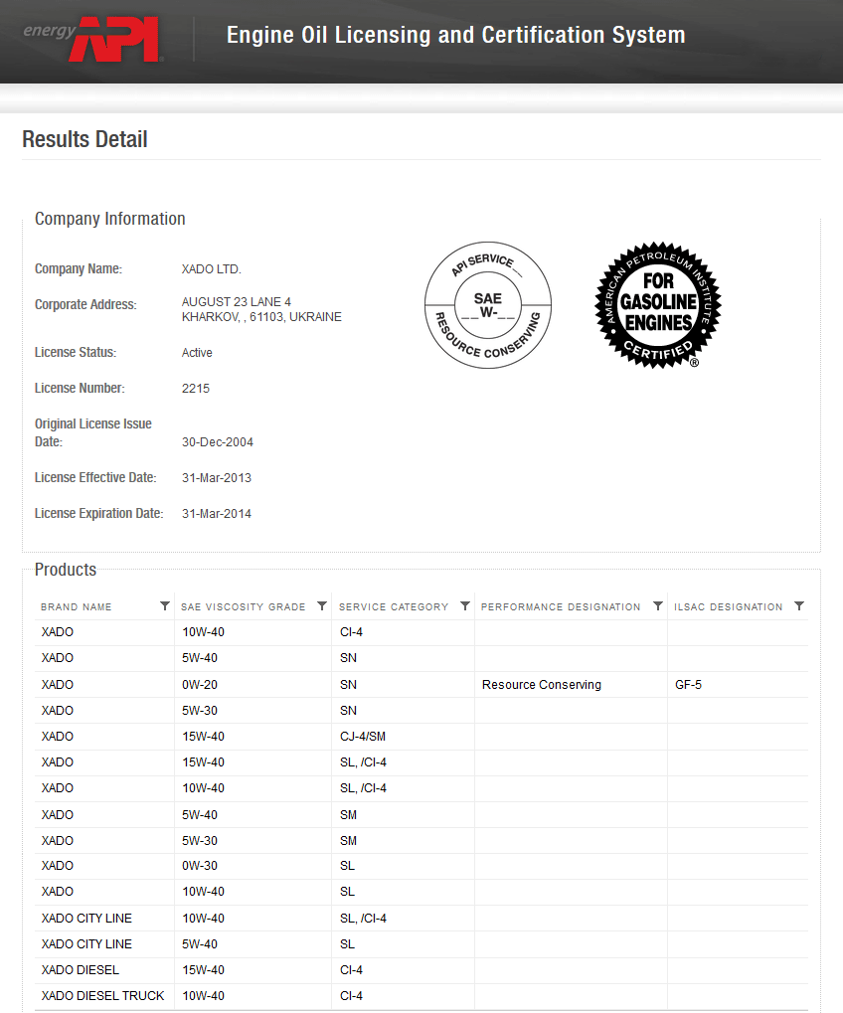Open the ILSAC Designation filter icon
This screenshot has height=1013, width=843.
[799, 606]
